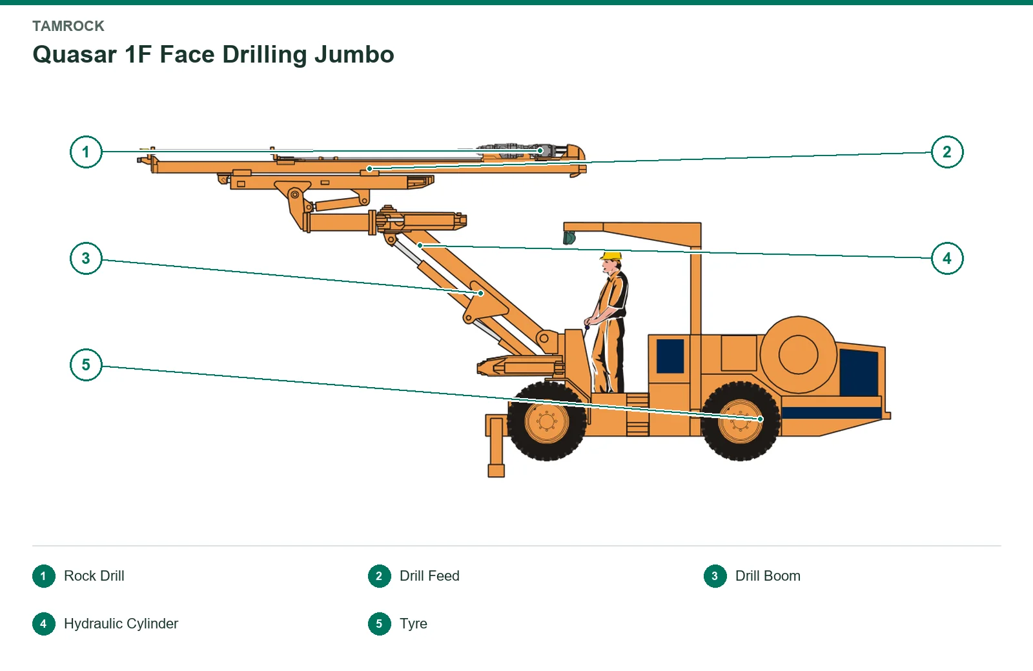Click the drill boom endpoint dot
Viewport: 1033px width, 671px height.
coord(481,294)
